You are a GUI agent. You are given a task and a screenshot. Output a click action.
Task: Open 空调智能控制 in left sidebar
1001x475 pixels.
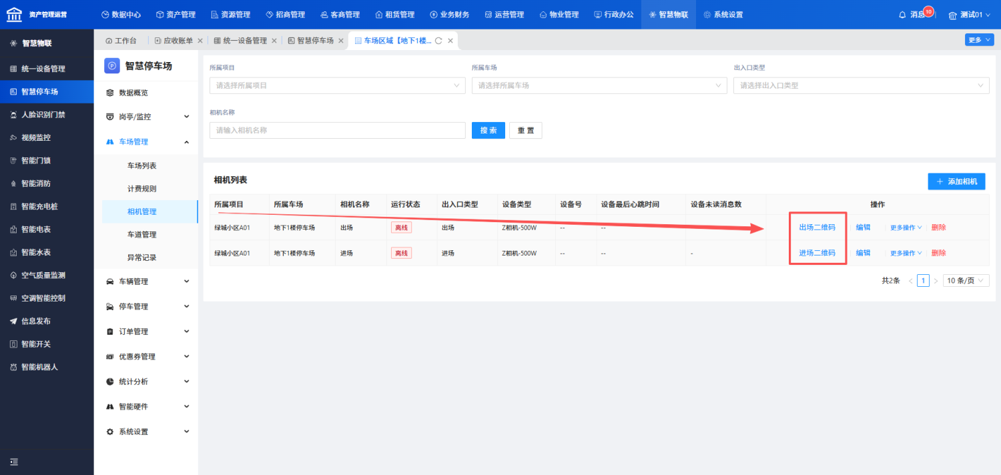point(47,298)
